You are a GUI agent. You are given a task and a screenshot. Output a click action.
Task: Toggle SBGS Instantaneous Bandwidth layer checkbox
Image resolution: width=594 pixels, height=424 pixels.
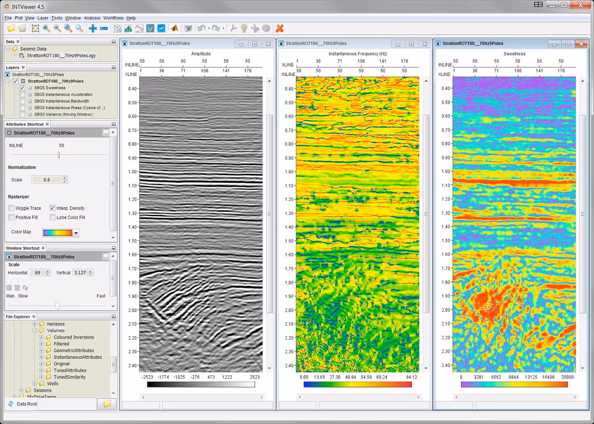coord(23,101)
